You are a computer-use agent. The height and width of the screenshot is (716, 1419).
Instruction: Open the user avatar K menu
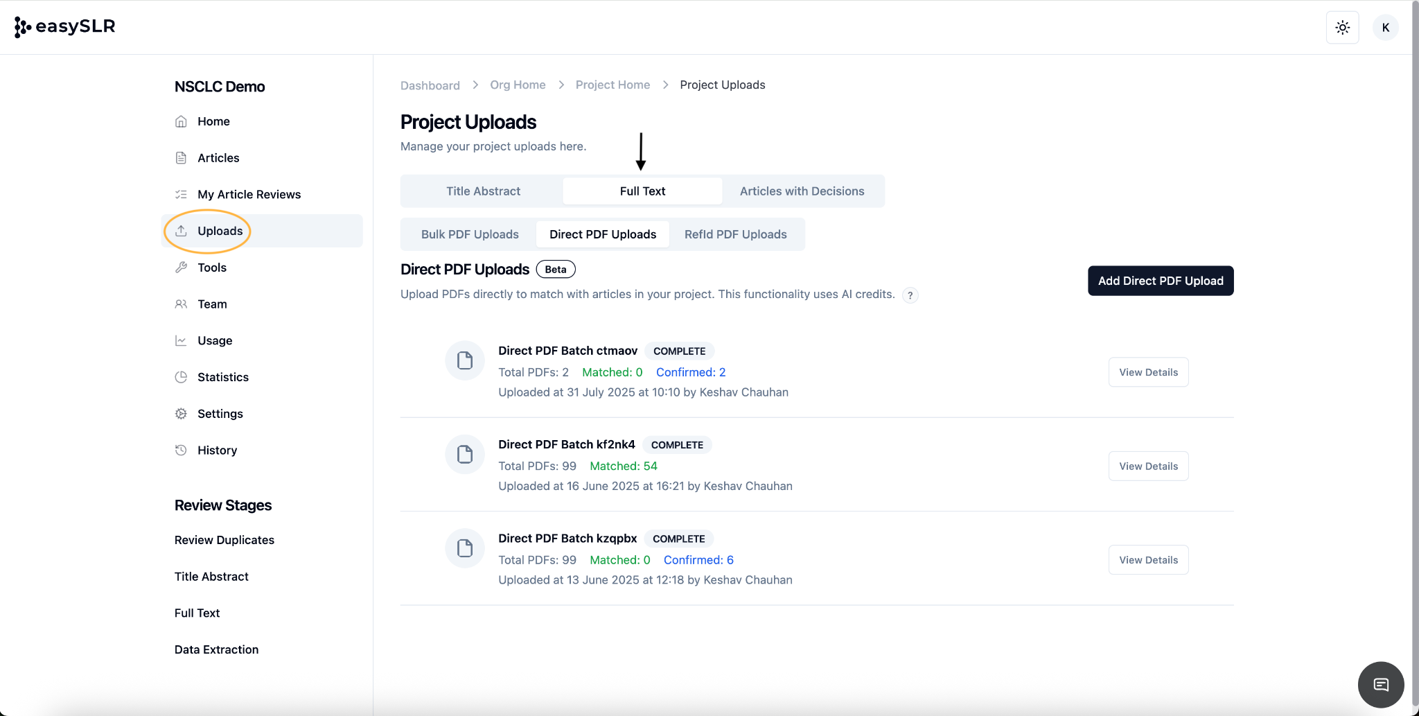pyautogui.click(x=1385, y=28)
